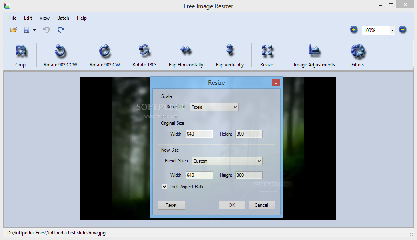Image resolution: width=417 pixels, height=240 pixels.
Task: Zoom out with the minus icon
Action: click(403, 30)
